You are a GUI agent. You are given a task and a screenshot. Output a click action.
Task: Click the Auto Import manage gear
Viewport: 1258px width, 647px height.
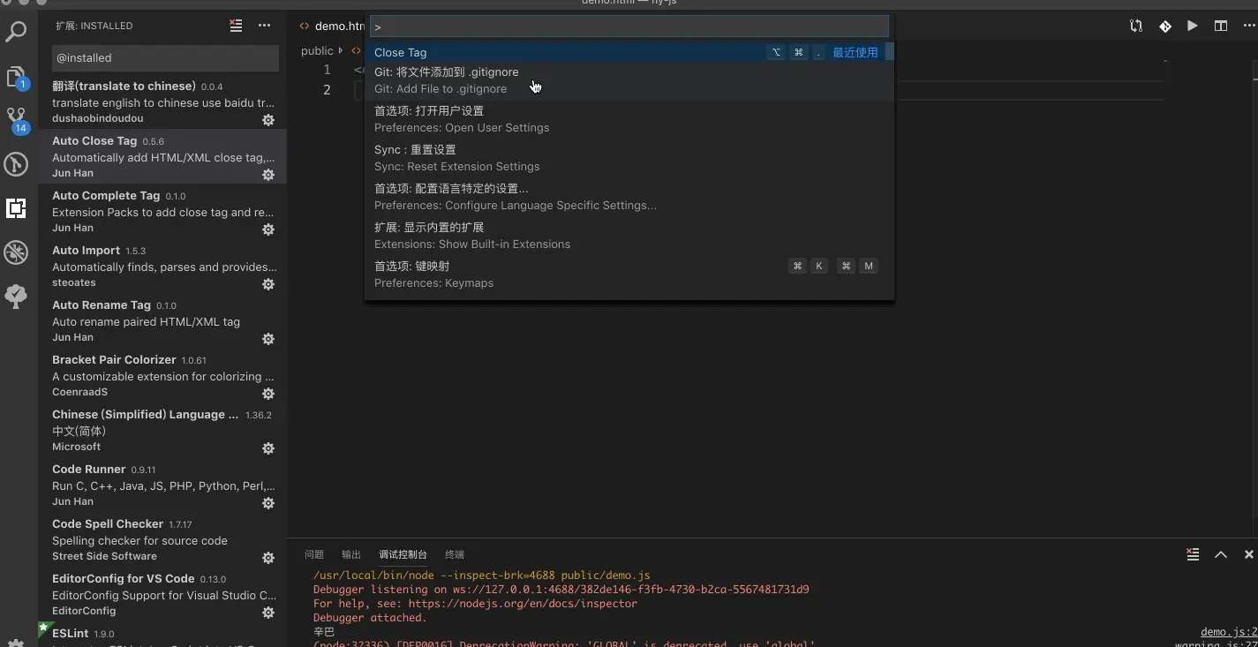coord(268,284)
